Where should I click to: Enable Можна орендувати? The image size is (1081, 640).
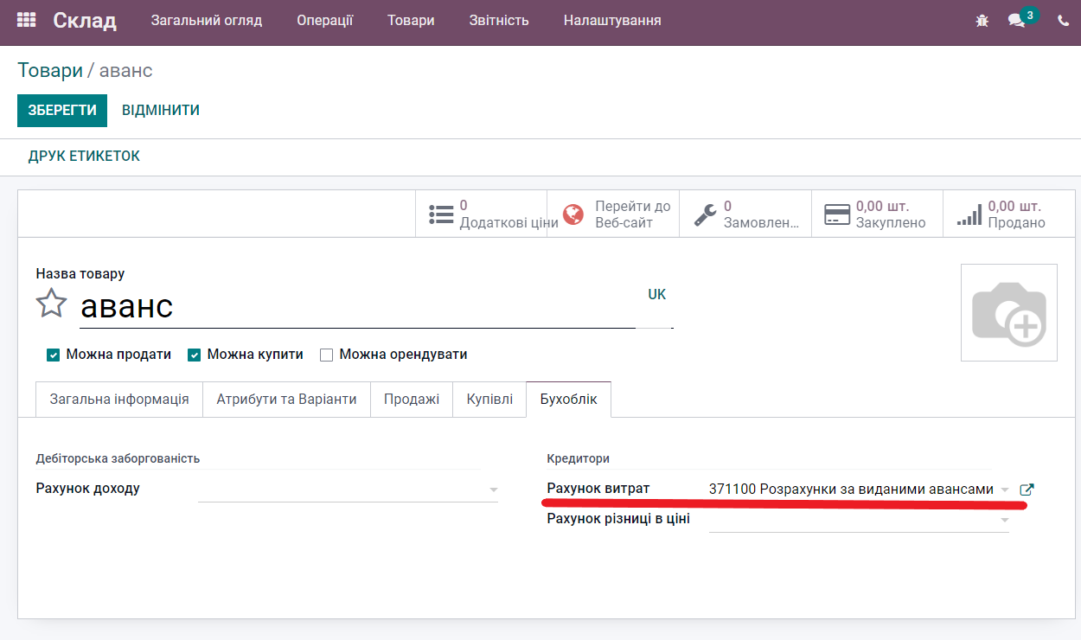pyautogui.click(x=326, y=355)
